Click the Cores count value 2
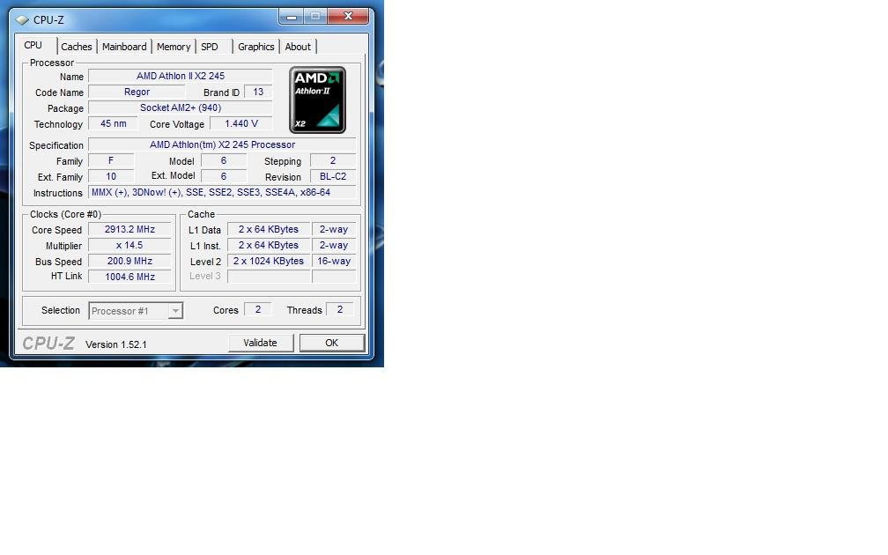 coord(258,310)
